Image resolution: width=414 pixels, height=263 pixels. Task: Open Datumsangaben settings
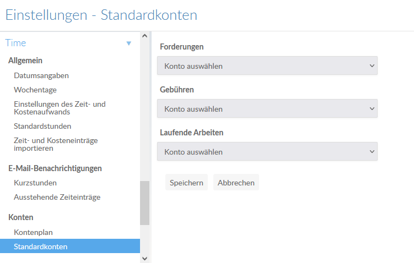point(41,75)
